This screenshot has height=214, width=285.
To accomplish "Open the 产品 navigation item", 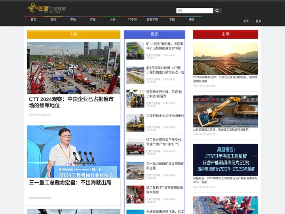I will click(x=93, y=19).
